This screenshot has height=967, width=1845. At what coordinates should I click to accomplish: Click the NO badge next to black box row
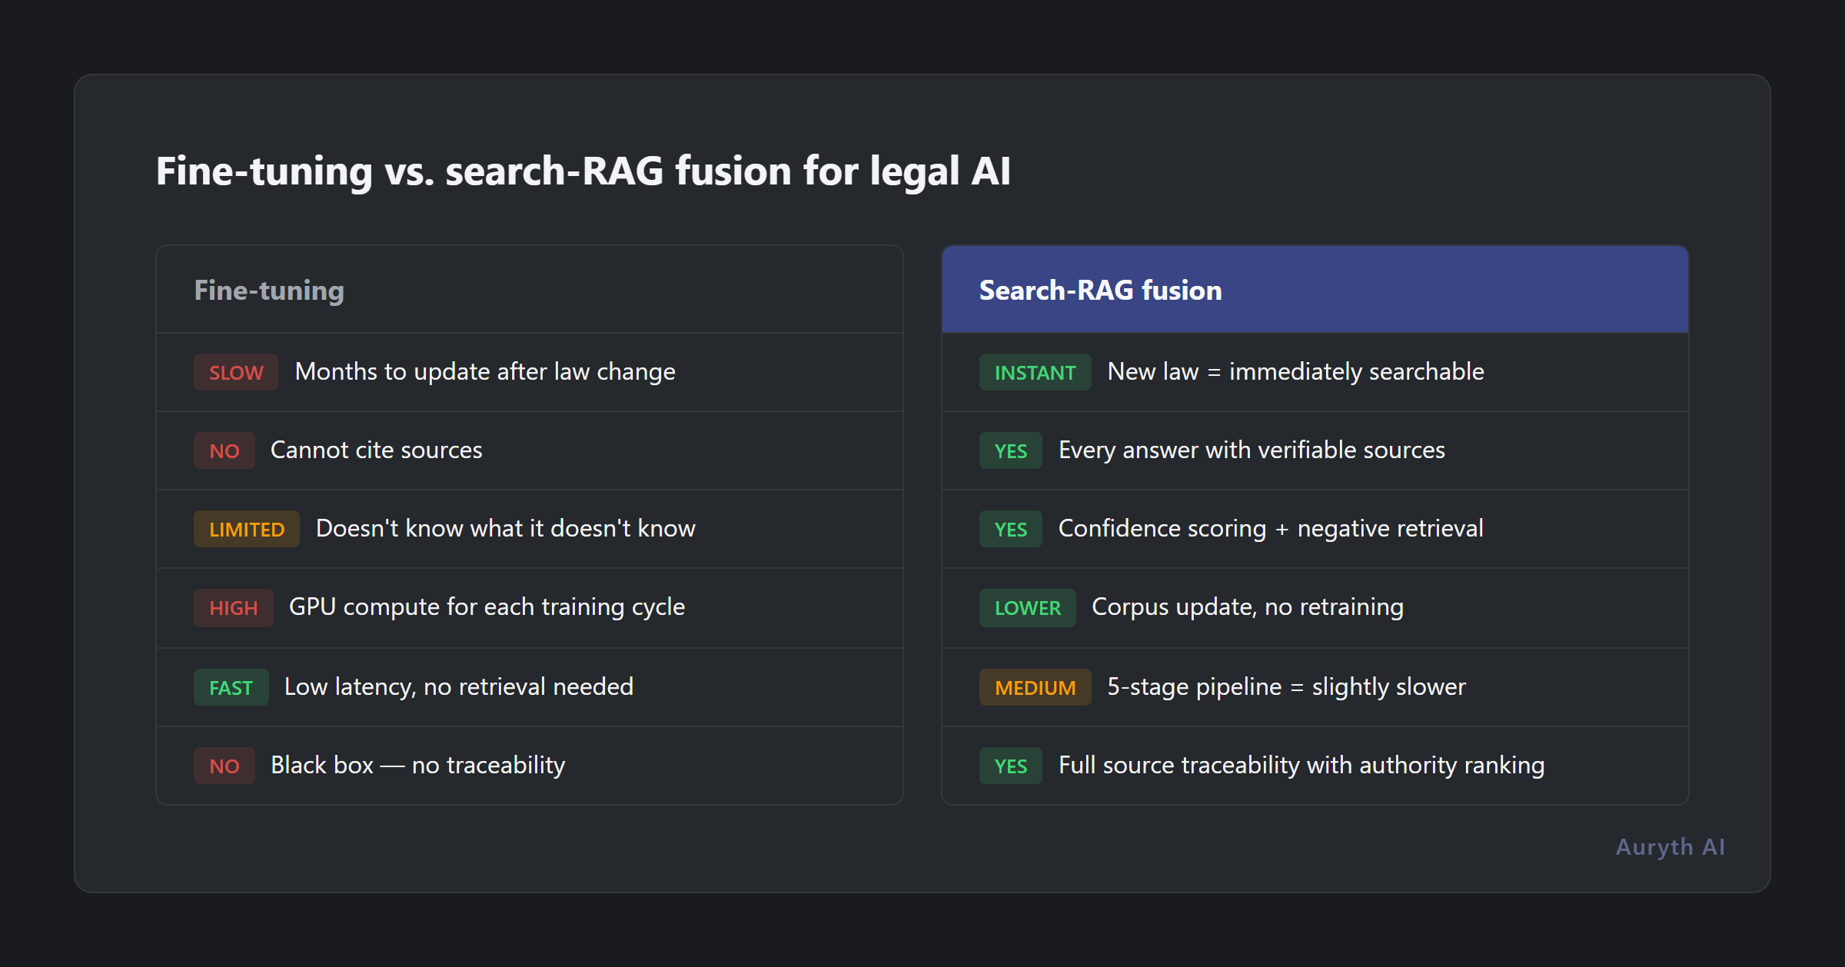[x=224, y=766]
